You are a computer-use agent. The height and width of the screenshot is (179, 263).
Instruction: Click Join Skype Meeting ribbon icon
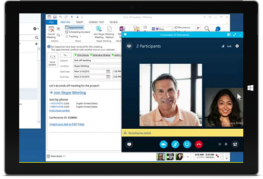99,32
